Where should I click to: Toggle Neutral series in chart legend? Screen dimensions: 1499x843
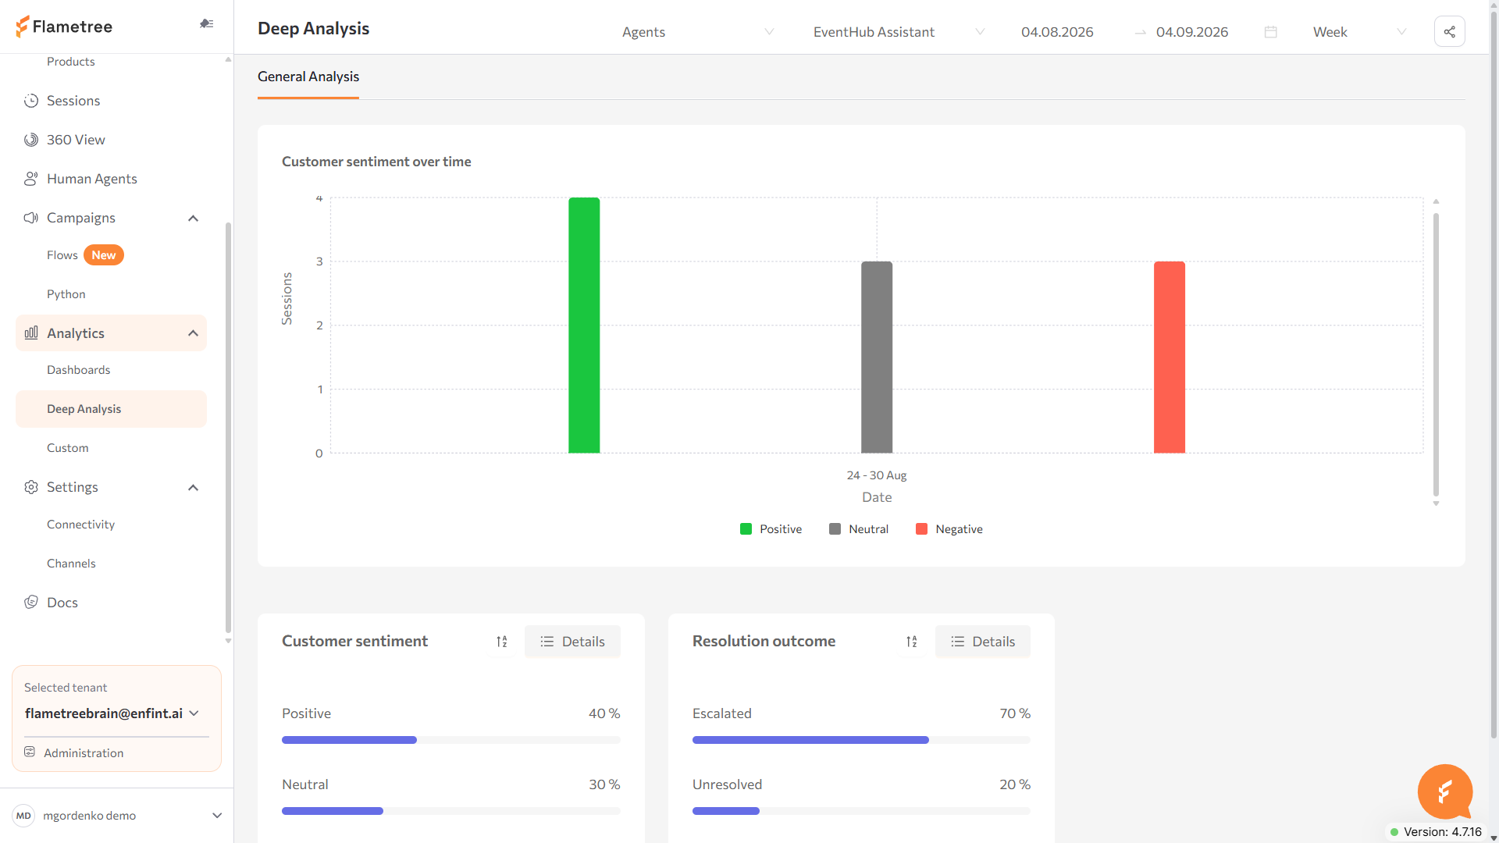859,529
